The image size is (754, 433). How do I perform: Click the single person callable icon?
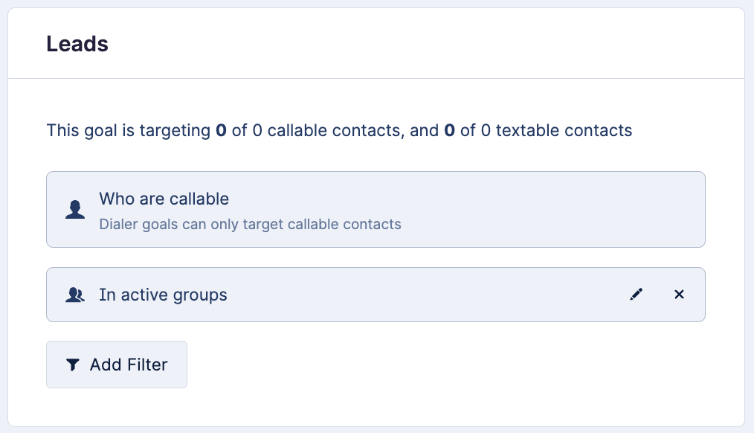coord(74,210)
